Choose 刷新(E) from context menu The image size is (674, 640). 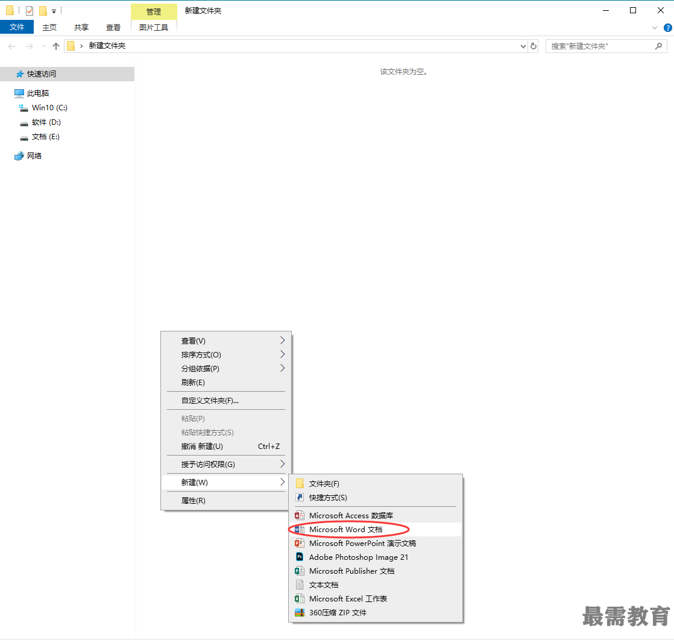(225, 382)
